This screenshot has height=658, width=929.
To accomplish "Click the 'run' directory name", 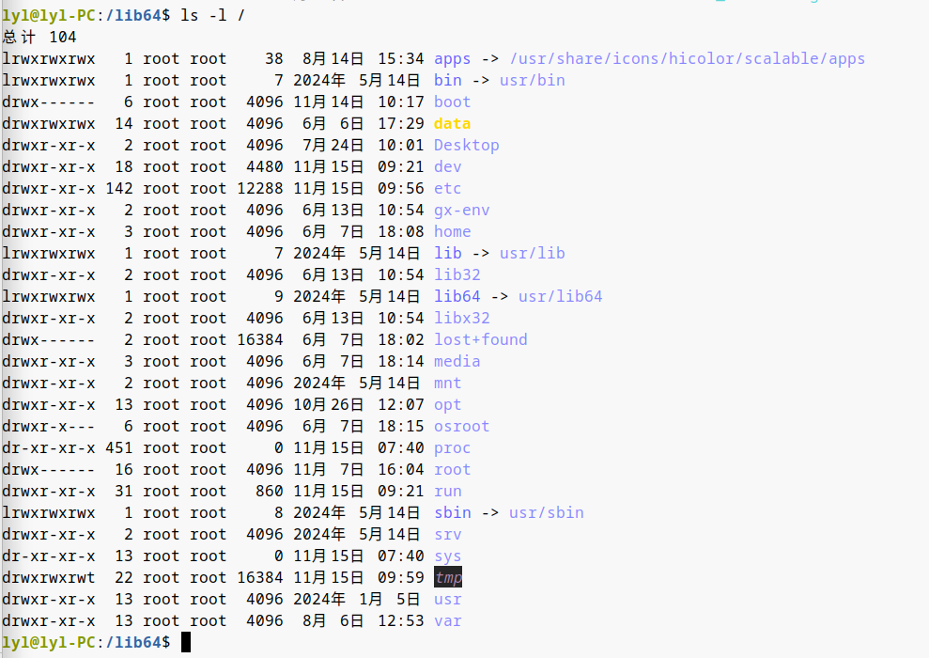I will tap(447, 492).
